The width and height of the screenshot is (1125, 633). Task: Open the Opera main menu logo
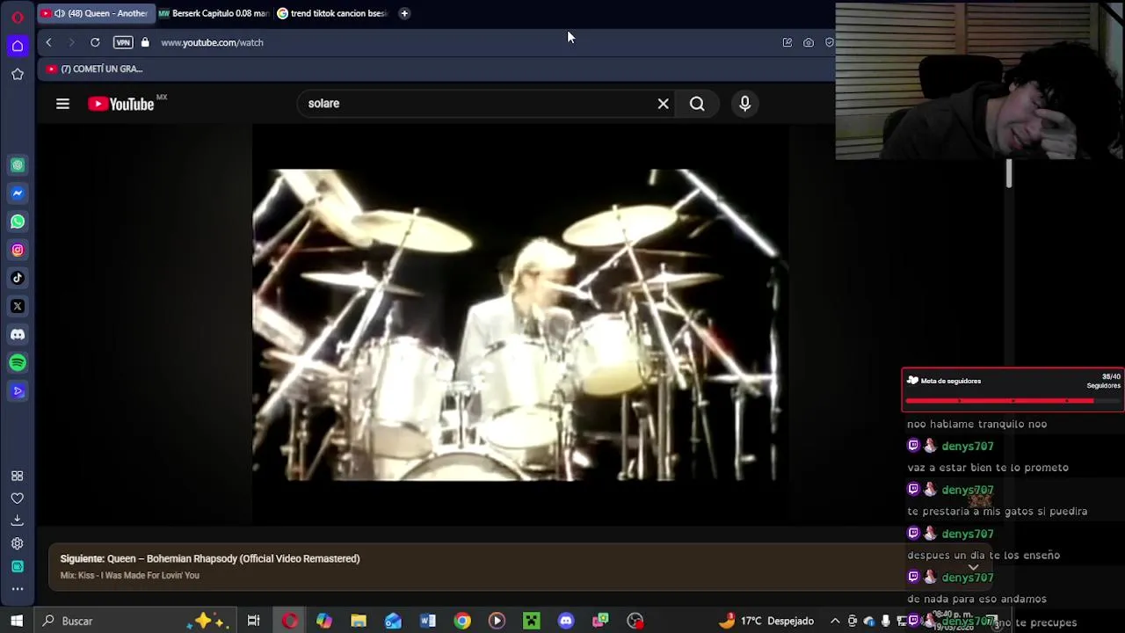point(18,17)
